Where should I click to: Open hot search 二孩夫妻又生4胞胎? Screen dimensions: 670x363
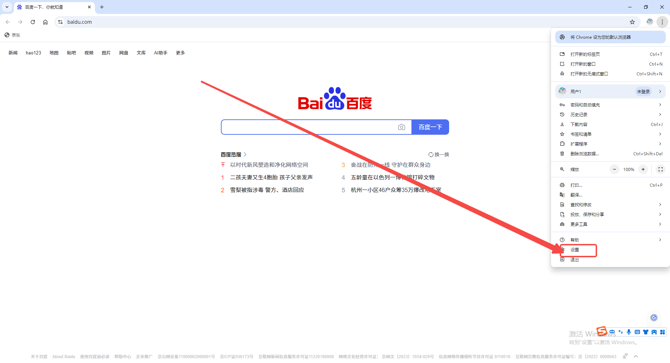[271, 177]
